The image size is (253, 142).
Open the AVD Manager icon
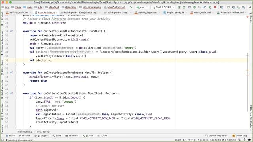coord(238,7)
